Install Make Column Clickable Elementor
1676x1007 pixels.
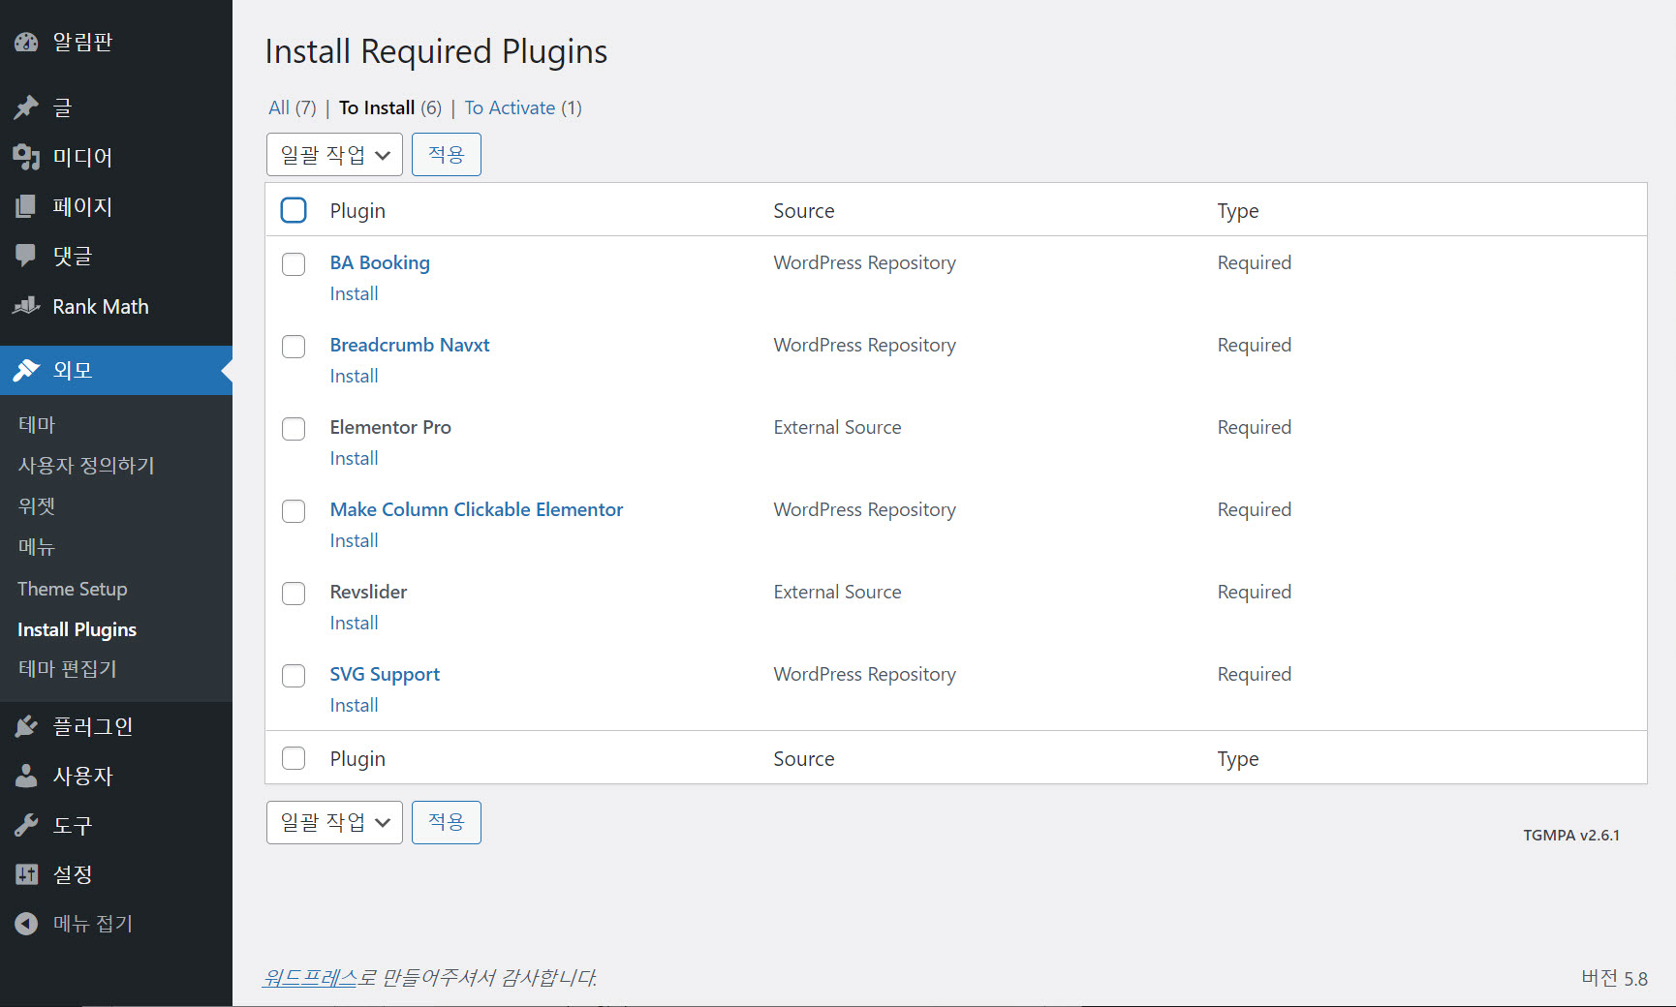click(x=354, y=540)
